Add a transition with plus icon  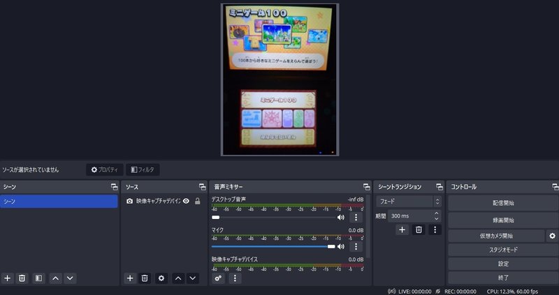(402, 230)
